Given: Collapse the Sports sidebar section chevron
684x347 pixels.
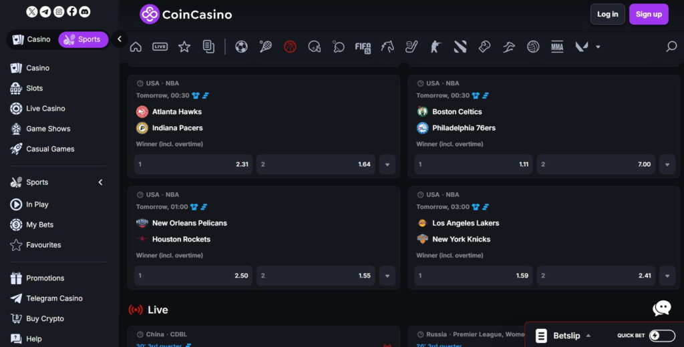Looking at the screenshot, I should [100, 182].
